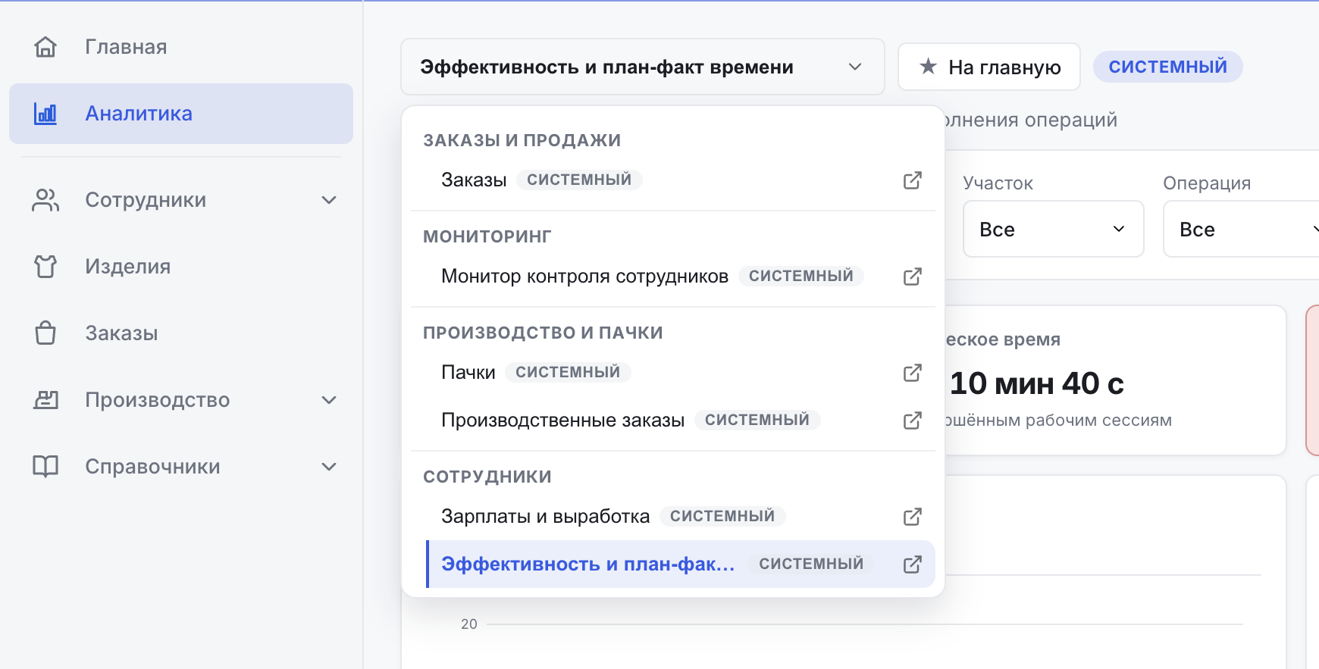Open the Участок filter dropdown
The width and height of the screenshot is (1319, 669).
click(1053, 229)
